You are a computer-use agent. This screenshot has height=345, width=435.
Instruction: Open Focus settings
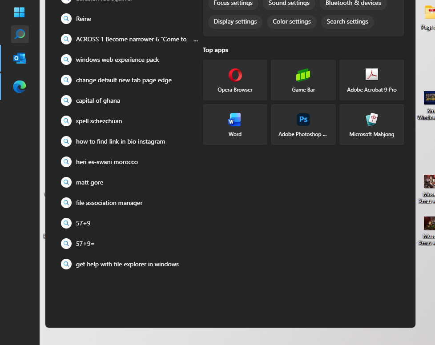233,3
